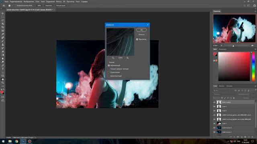
Task: Select the Нормальный mode radio button
Action: 109,66
